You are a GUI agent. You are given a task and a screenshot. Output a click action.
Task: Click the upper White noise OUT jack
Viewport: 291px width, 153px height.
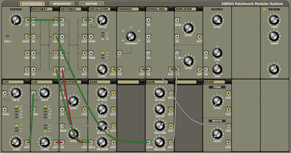[x=228, y=126]
